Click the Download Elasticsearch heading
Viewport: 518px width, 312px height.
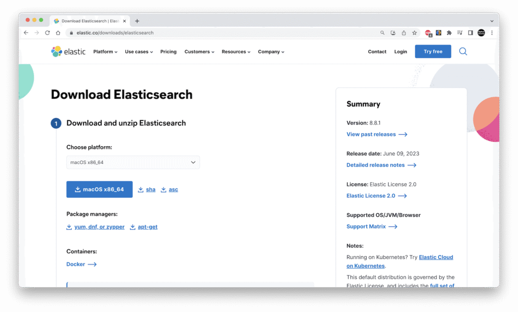point(121,95)
